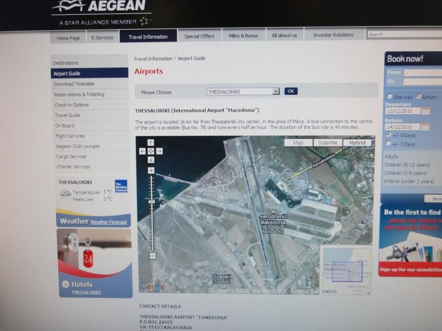Viewport: 442px width, 331px height.
Task: Switch map to Satellite view
Action: tap(328, 143)
